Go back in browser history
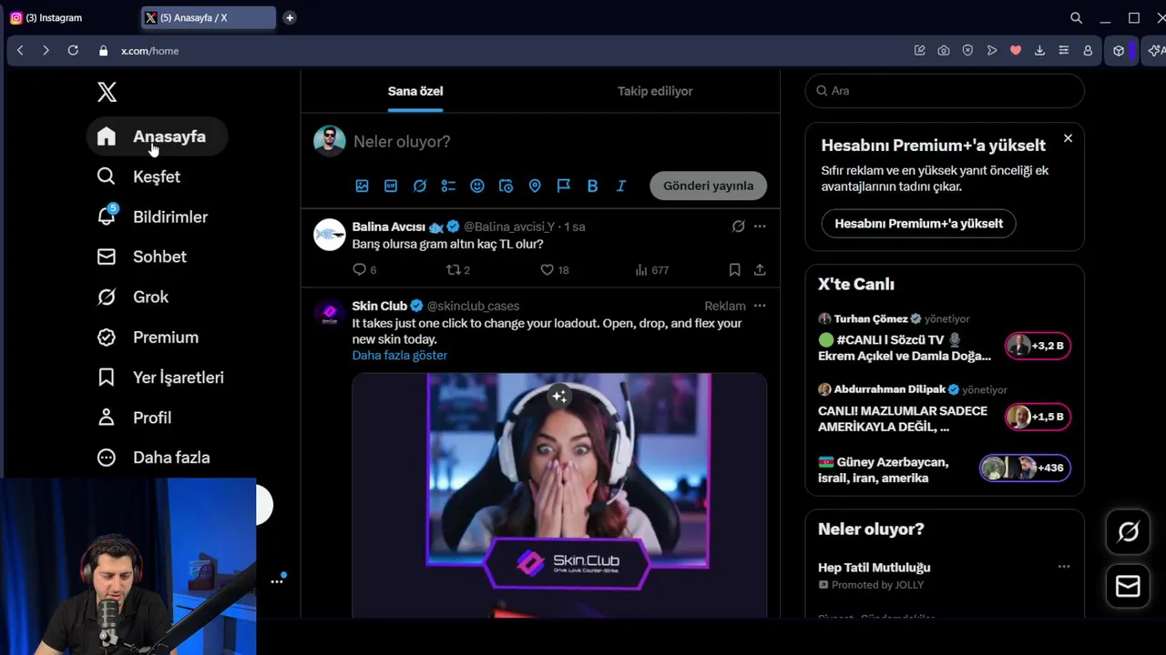1166x655 pixels. pyautogui.click(x=20, y=51)
